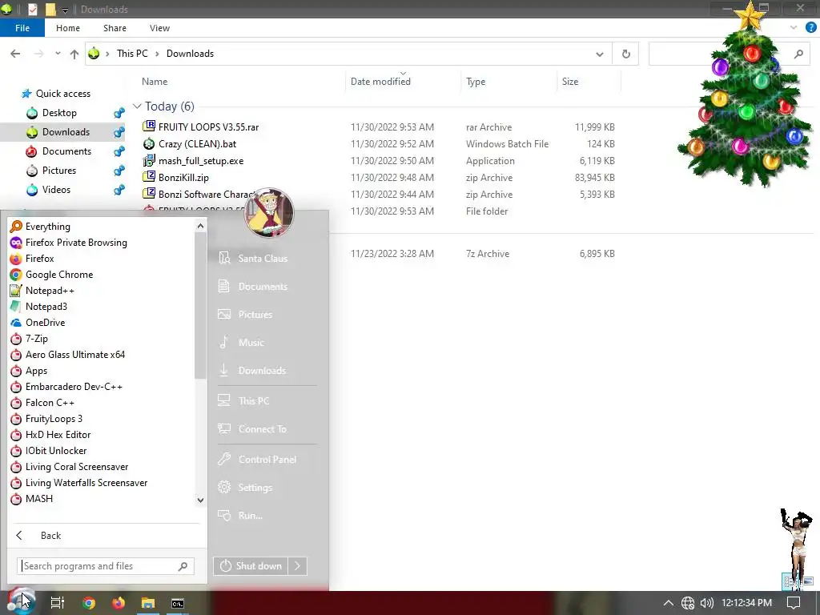Open Living Coral Screensaver folder

69,467
